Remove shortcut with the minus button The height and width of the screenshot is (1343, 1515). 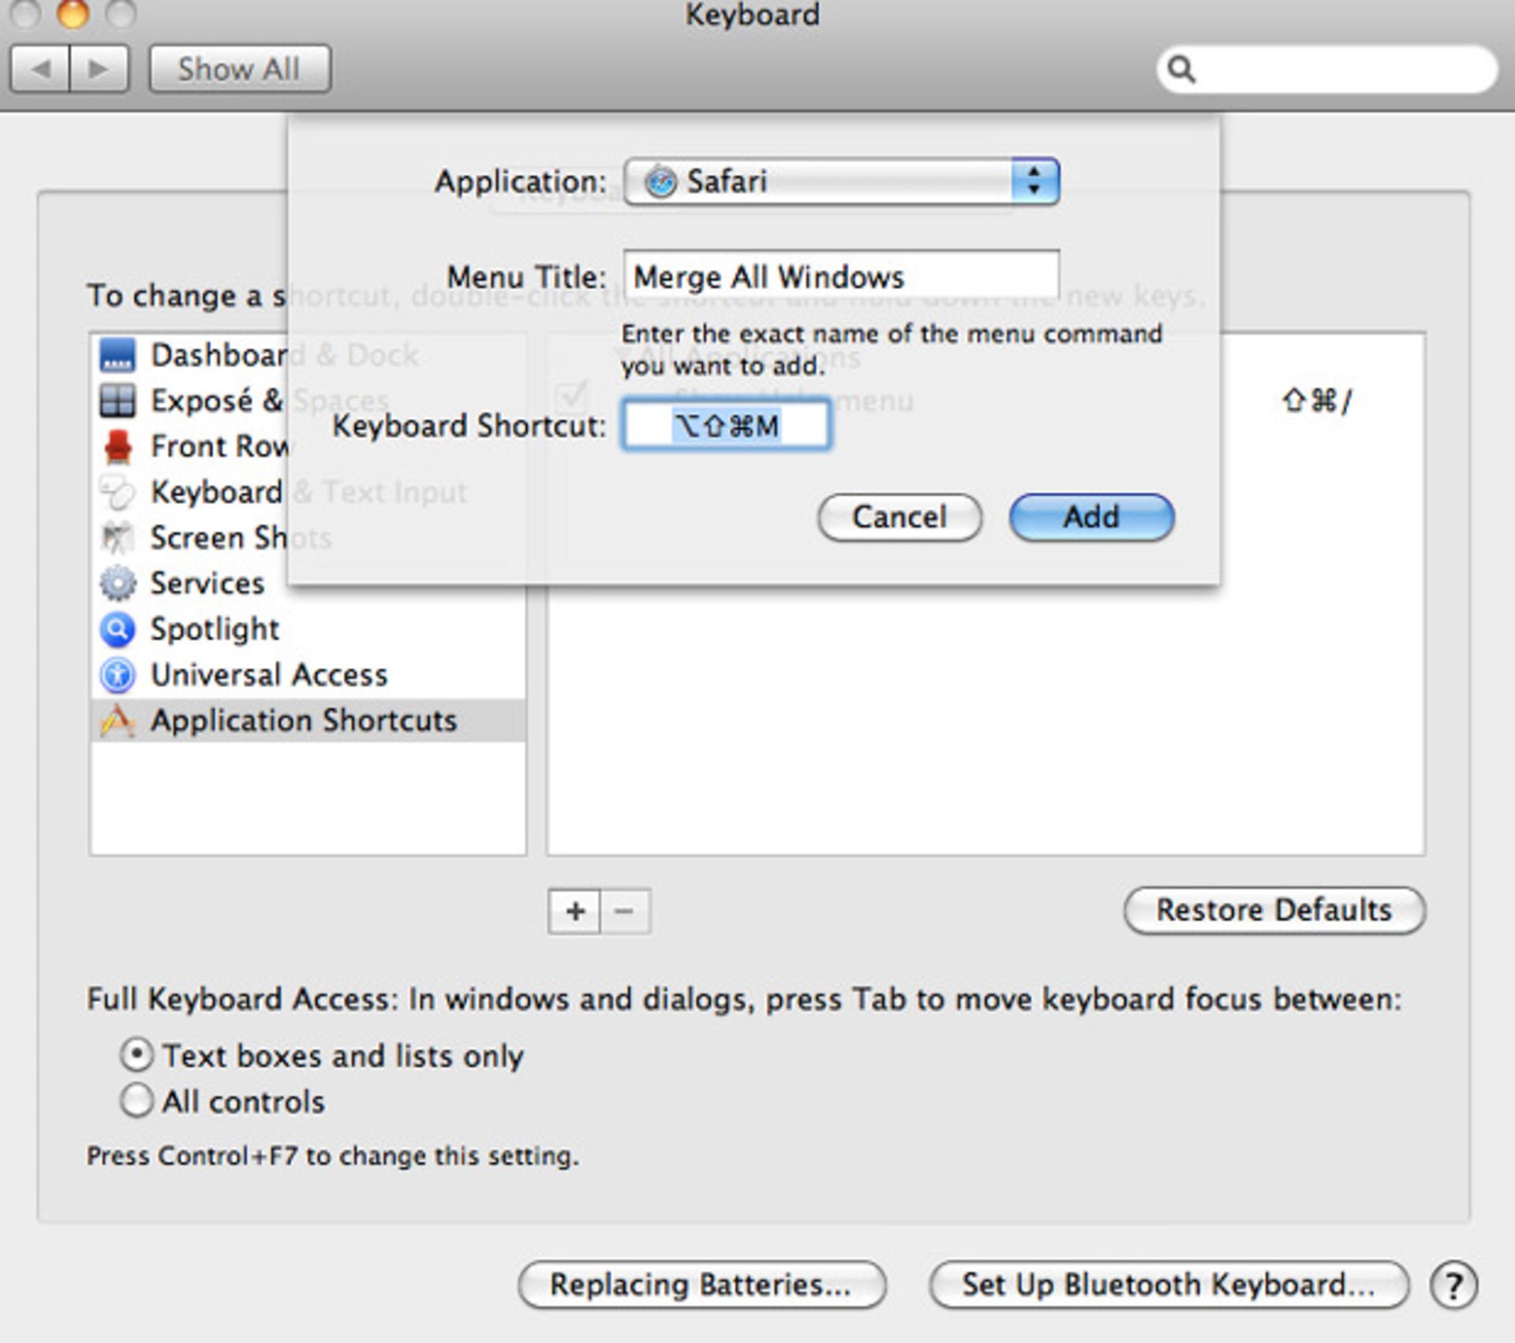click(x=625, y=911)
